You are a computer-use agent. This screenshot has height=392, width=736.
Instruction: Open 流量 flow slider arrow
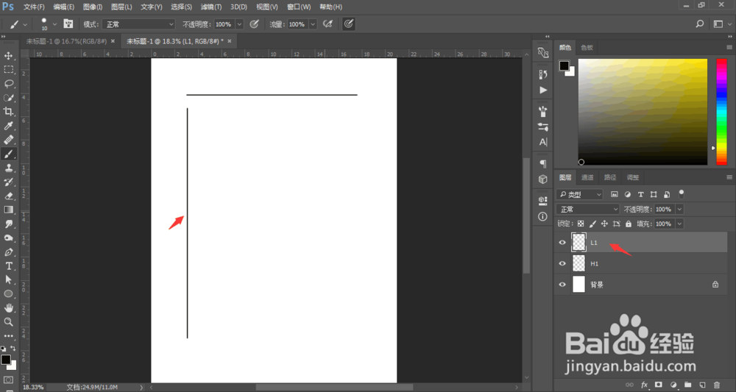[313, 24]
